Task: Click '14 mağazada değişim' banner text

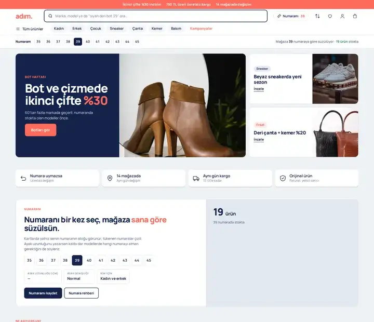Action: click(x=234, y=4)
